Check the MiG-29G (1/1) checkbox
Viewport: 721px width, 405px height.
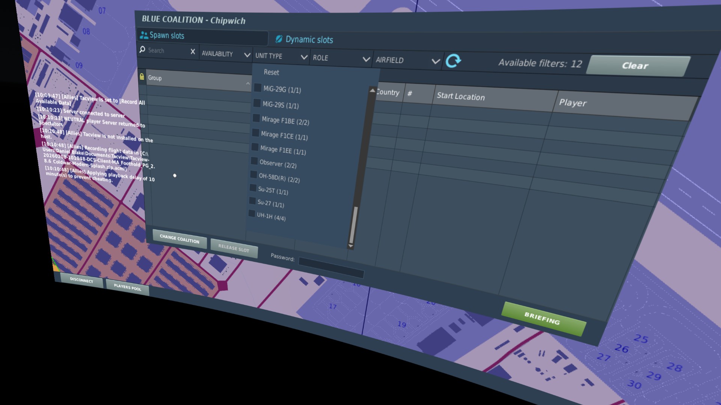[x=258, y=88]
